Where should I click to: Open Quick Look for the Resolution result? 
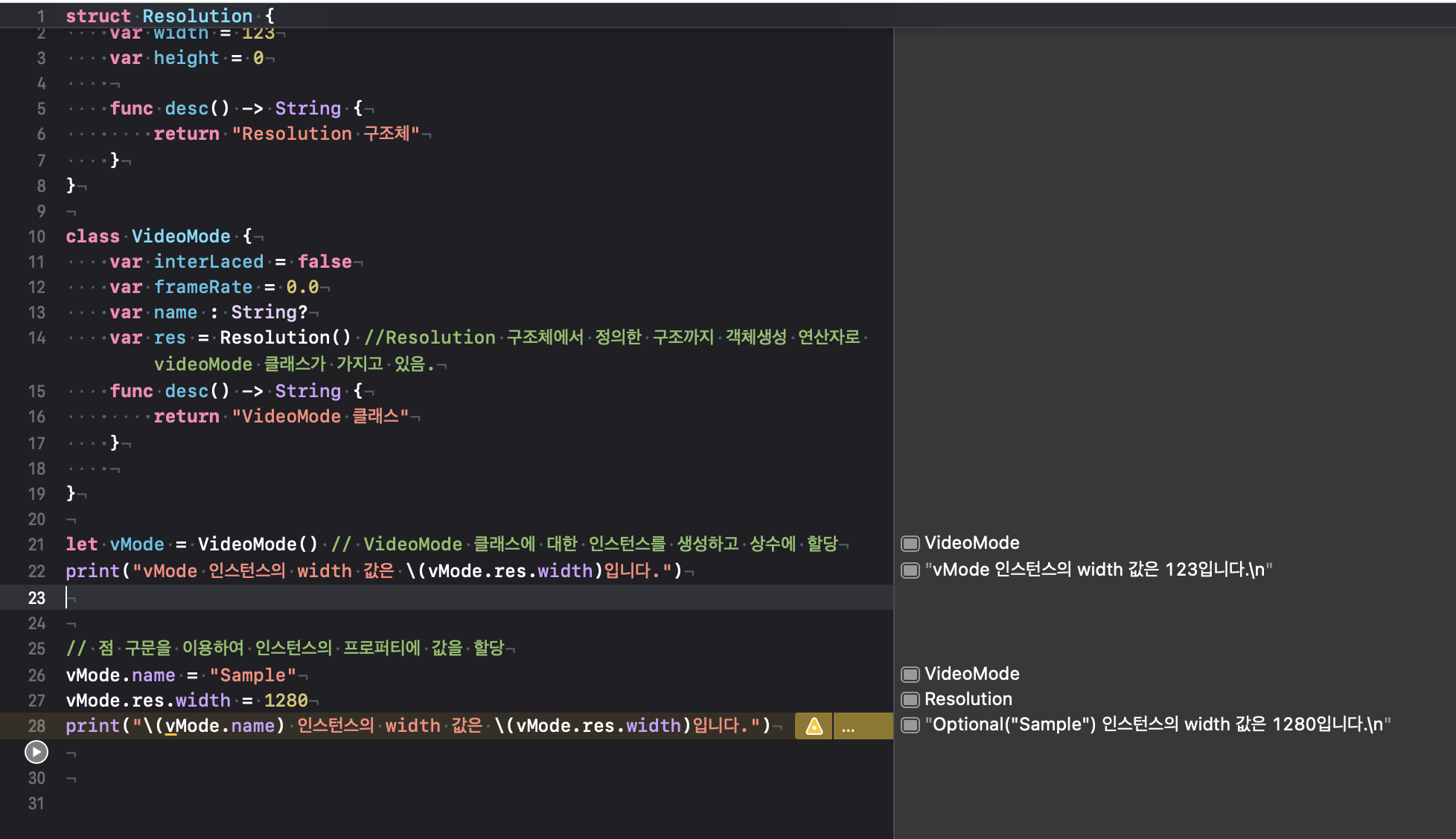[910, 699]
